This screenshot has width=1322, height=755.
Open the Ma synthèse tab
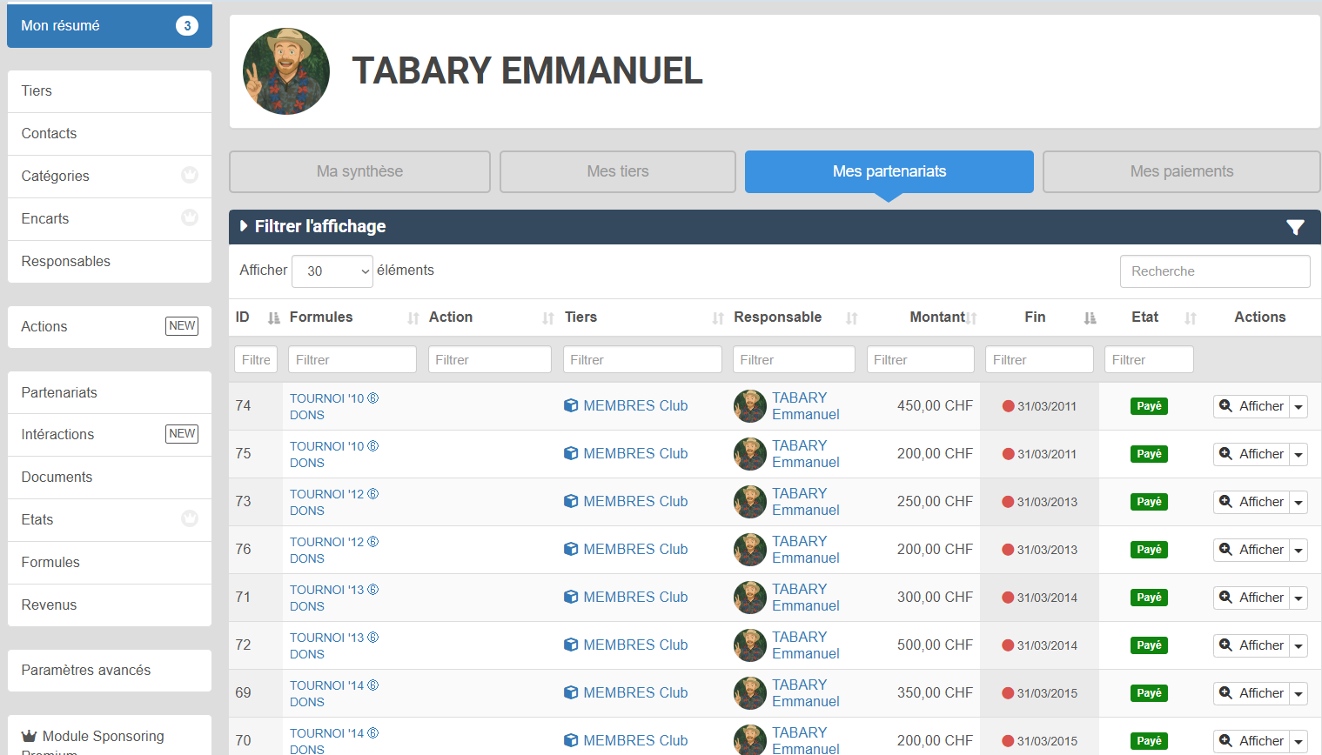(359, 171)
